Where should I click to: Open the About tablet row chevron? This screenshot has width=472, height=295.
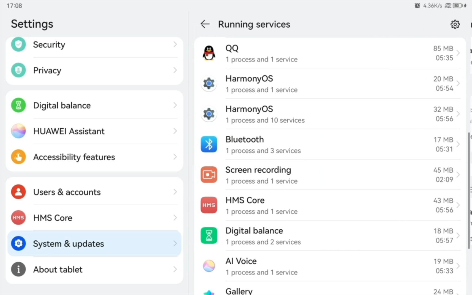coord(175,269)
